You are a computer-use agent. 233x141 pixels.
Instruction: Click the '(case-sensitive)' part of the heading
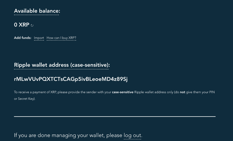[90, 65]
